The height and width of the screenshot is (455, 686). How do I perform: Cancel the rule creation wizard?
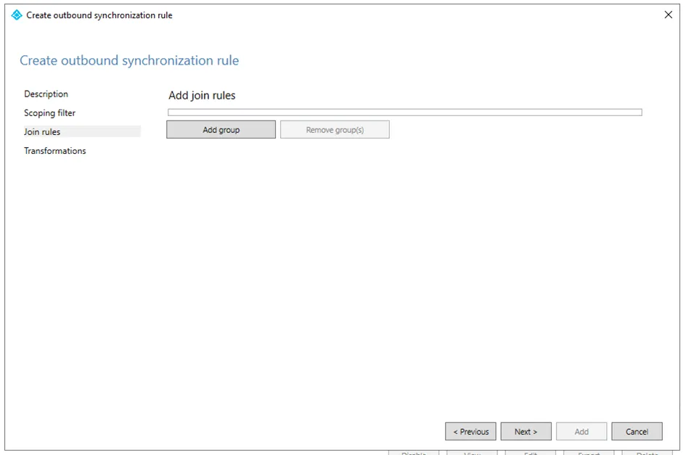(x=637, y=432)
